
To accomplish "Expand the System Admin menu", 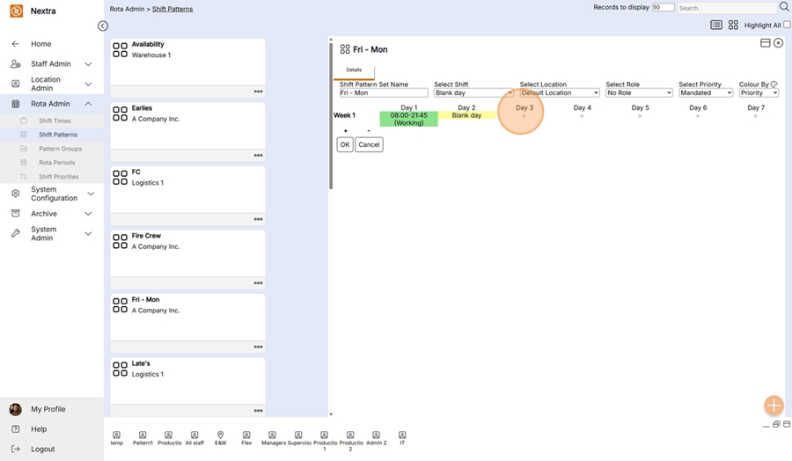I will pyautogui.click(x=88, y=234).
